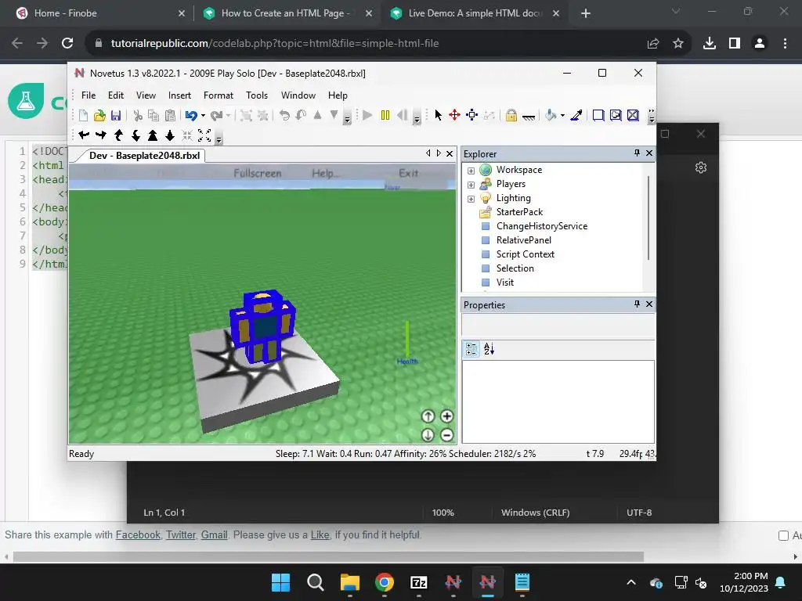Click the Redo arrow icon
This screenshot has width=802, height=601.
[216, 116]
